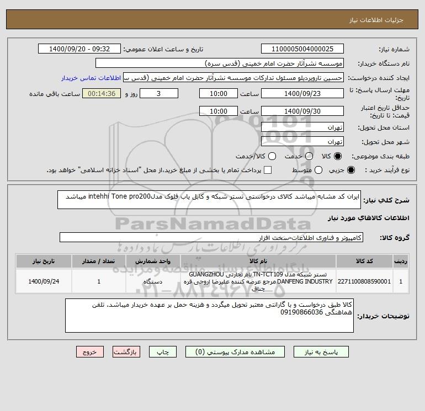
Task: Click the نام کالا column header
Action: 258,261
